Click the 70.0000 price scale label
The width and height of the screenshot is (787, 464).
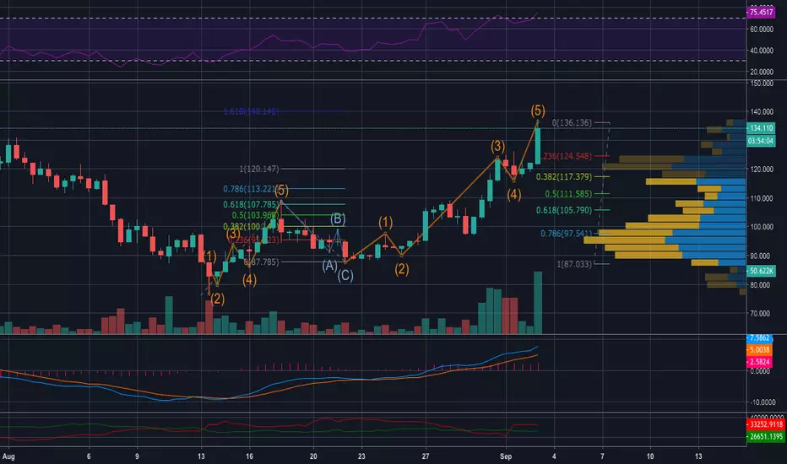click(x=762, y=314)
